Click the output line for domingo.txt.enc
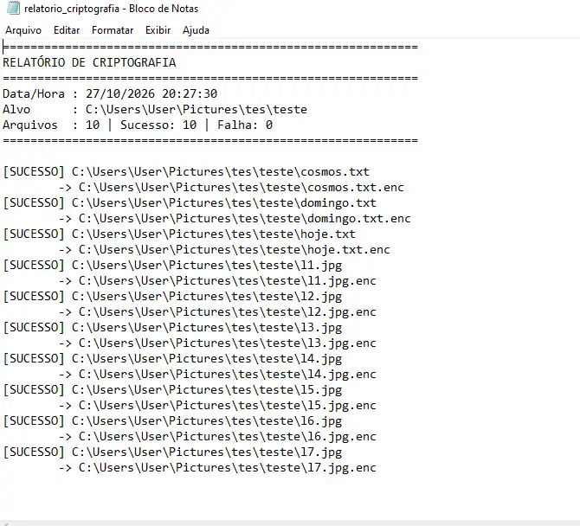Image resolution: width=580 pixels, height=526 pixels. (x=235, y=219)
